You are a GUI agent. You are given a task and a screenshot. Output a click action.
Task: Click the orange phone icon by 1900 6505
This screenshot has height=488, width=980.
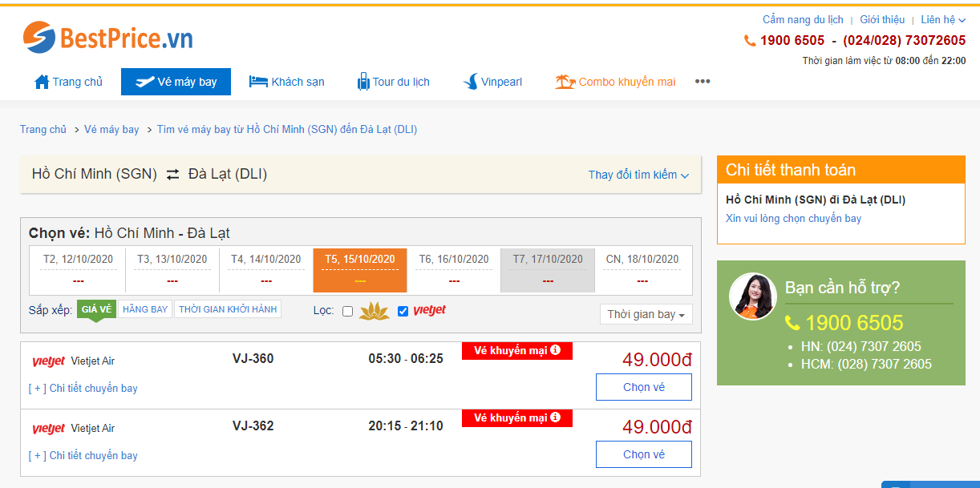(x=750, y=41)
